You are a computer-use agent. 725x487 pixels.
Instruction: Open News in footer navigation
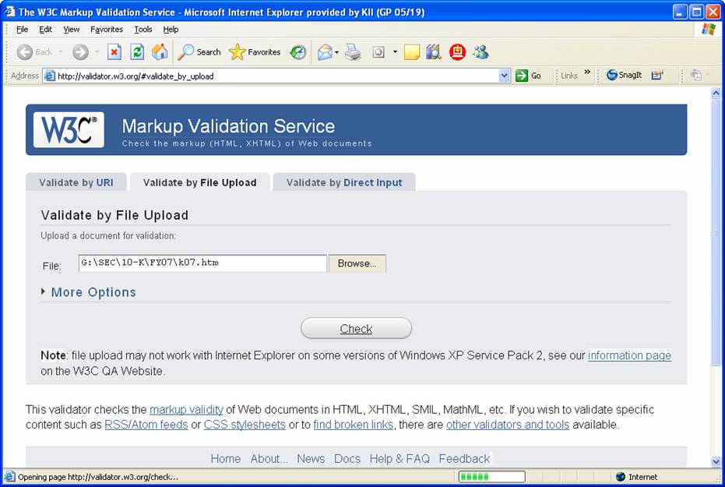tap(311, 458)
